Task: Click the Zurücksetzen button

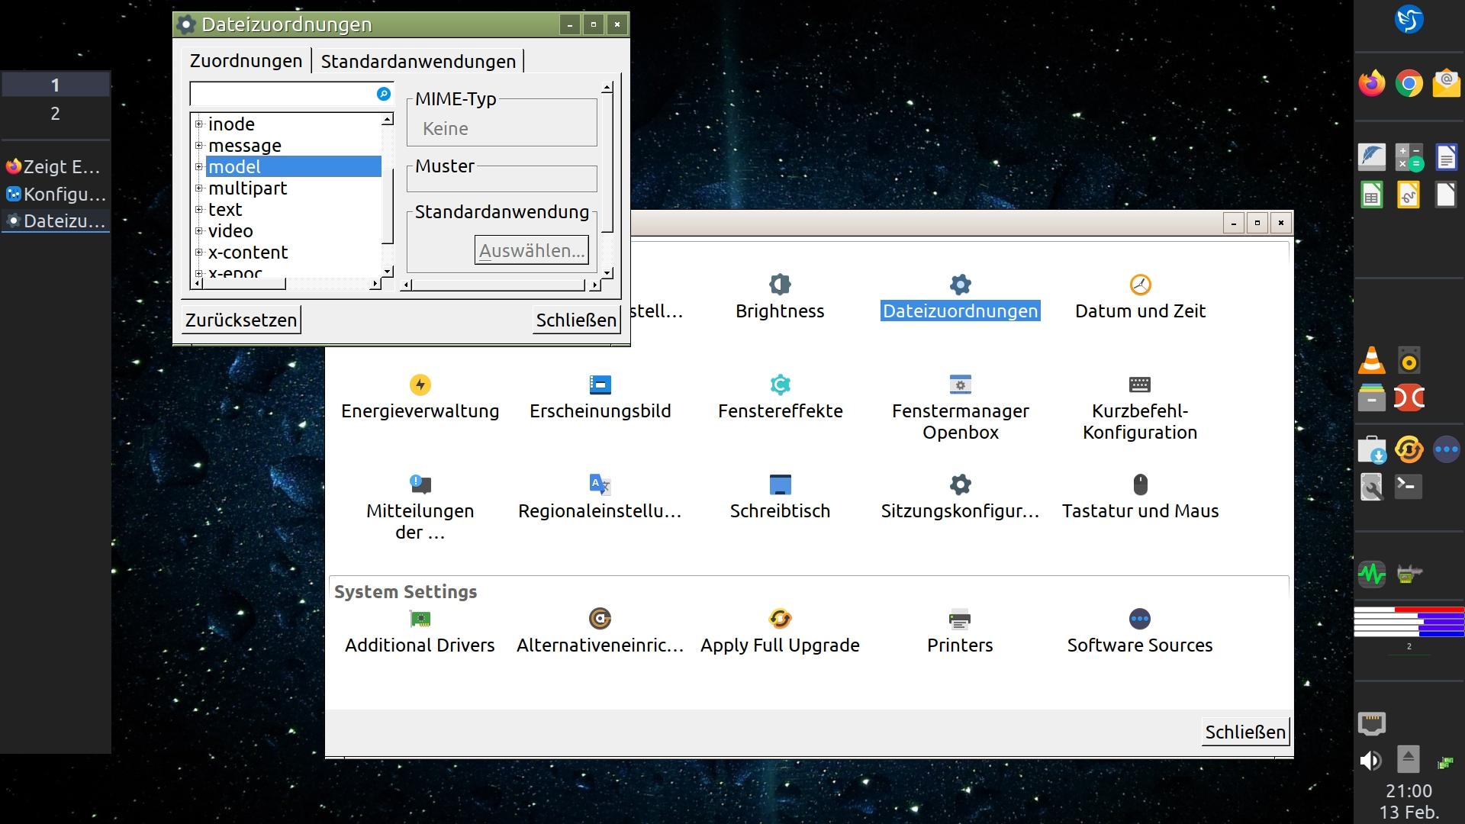Action: coord(241,320)
